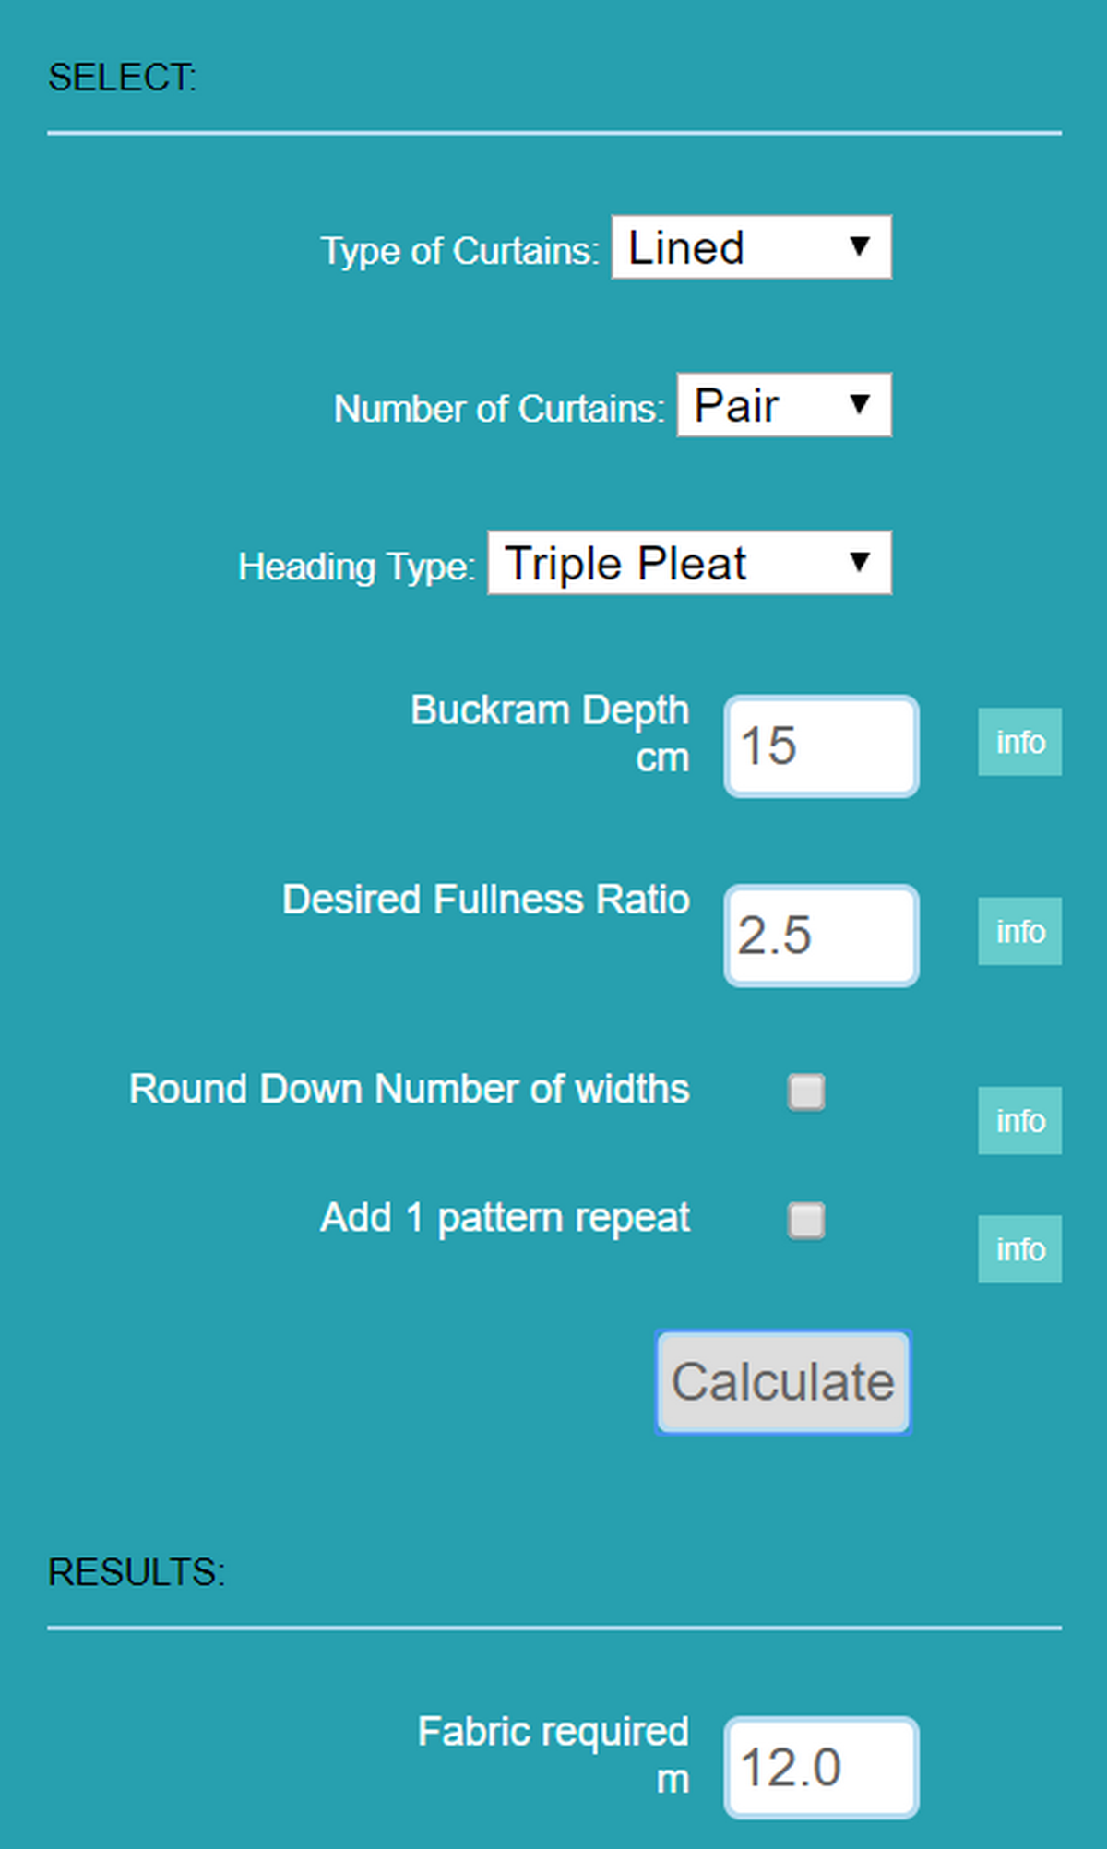Click the Buckram Depth input field
This screenshot has width=1107, height=1849.
coord(821,746)
